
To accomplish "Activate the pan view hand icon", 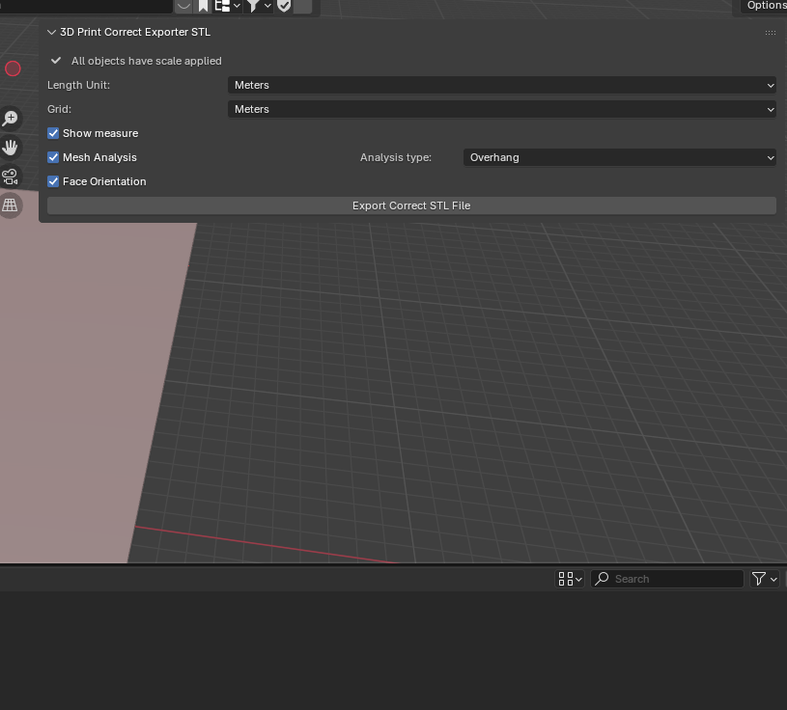I will point(10,148).
